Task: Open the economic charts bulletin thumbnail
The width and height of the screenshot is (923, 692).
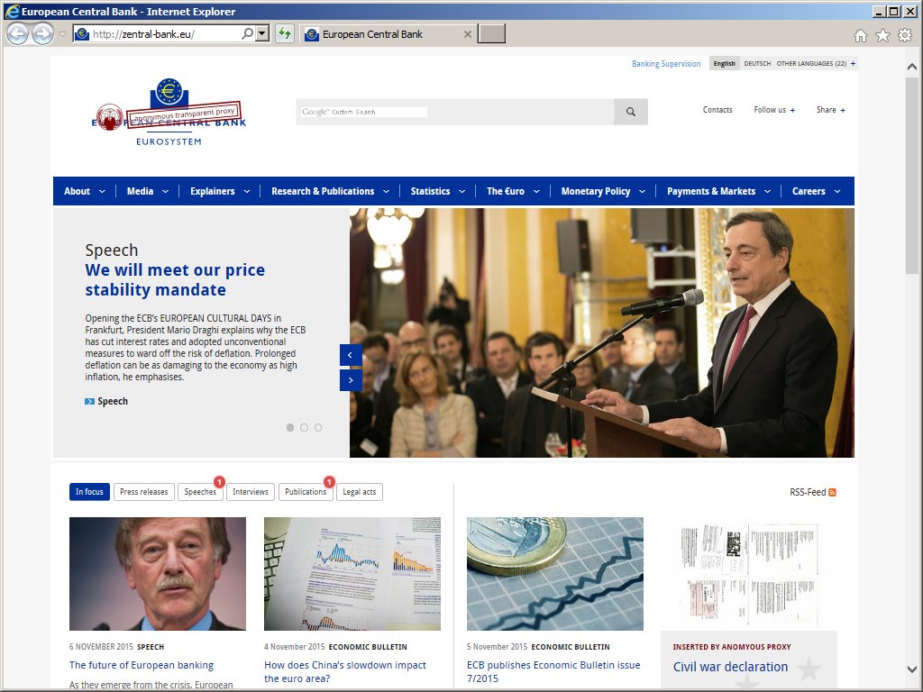Action: (x=352, y=574)
